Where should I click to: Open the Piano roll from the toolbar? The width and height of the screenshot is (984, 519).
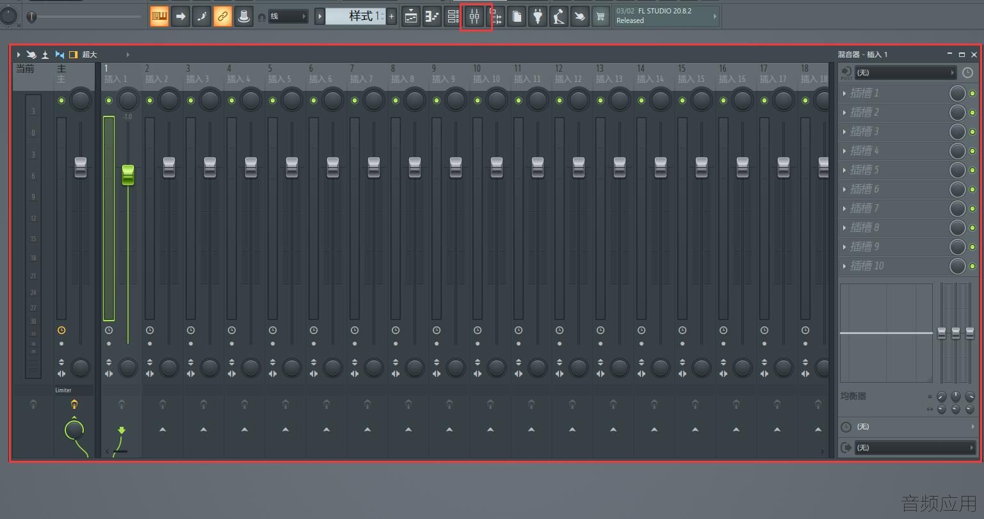pos(432,17)
